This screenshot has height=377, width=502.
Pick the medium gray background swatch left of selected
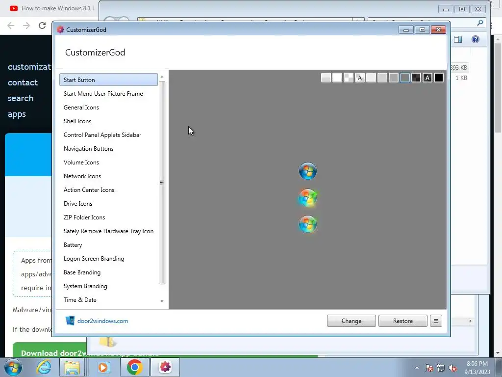point(394,78)
